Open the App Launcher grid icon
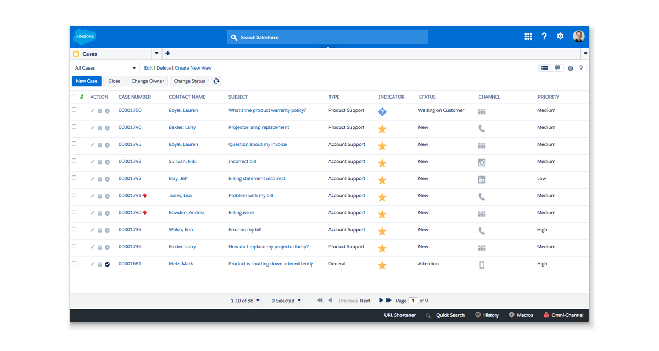659x351 pixels. click(x=528, y=37)
